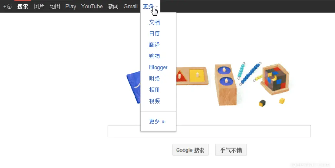Open YouTube from the top bar
This screenshot has height=168, width=335.
(x=92, y=6)
